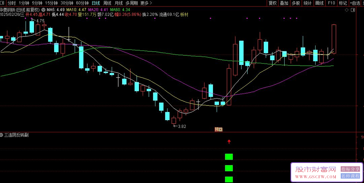Click the 叠加 overlay button
The width and height of the screenshot is (364, 183).
(x=284, y=3)
